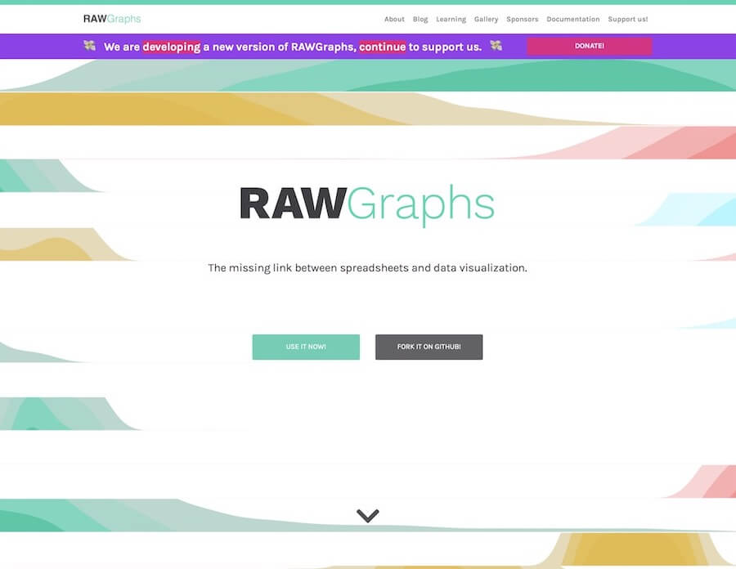Open the About page

tap(394, 20)
